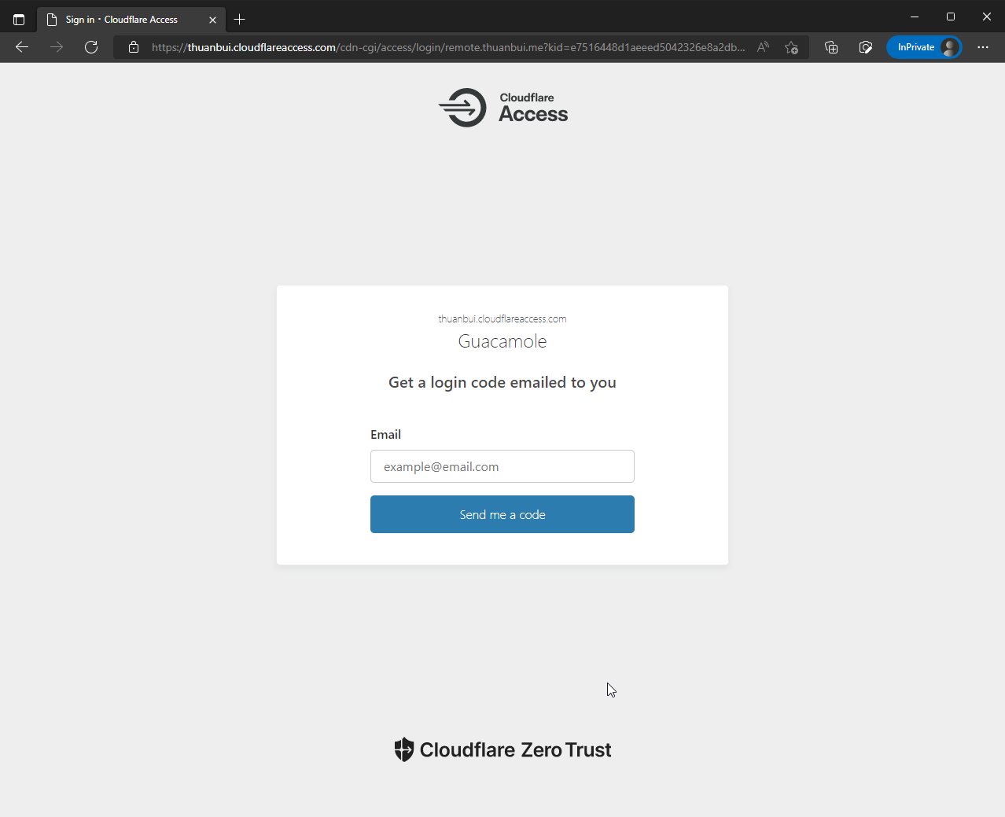Image resolution: width=1005 pixels, height=817 pixels.
Task: Click the address bar URL
Action: coord(448,47)
